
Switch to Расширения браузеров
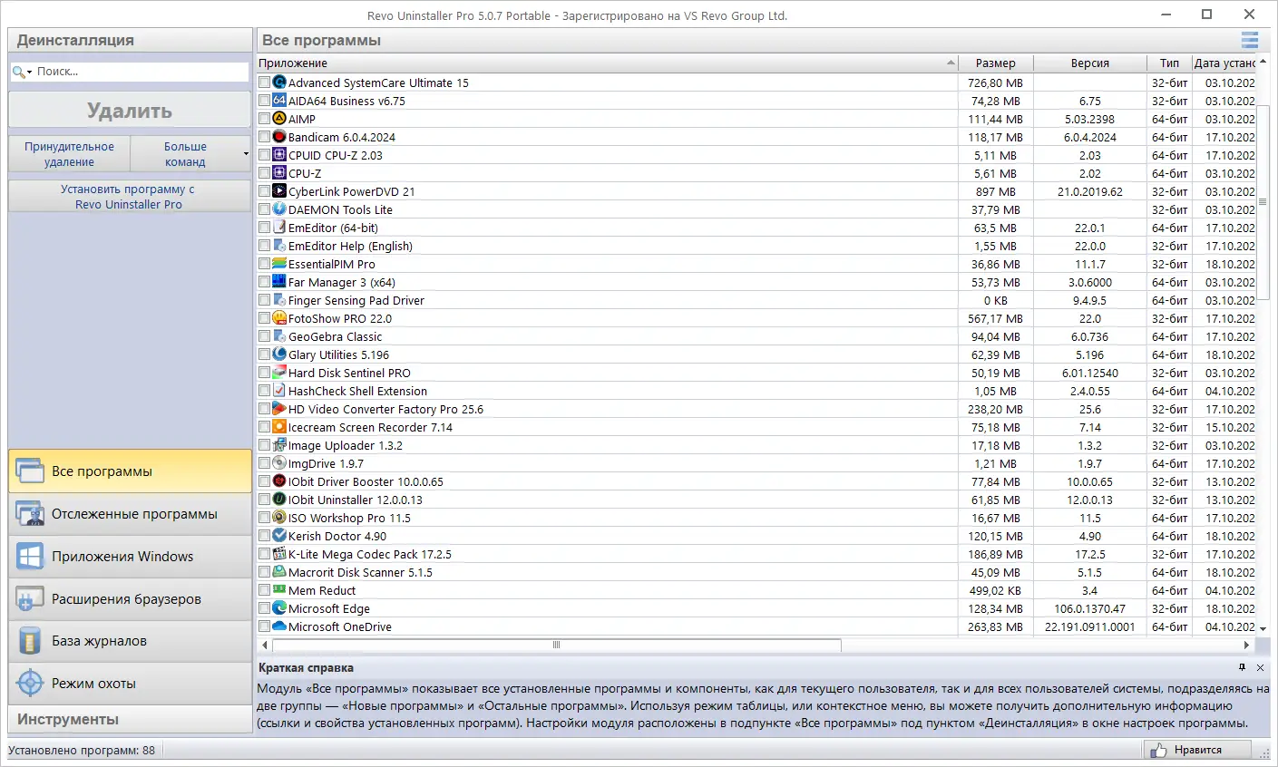coord(130,599)
